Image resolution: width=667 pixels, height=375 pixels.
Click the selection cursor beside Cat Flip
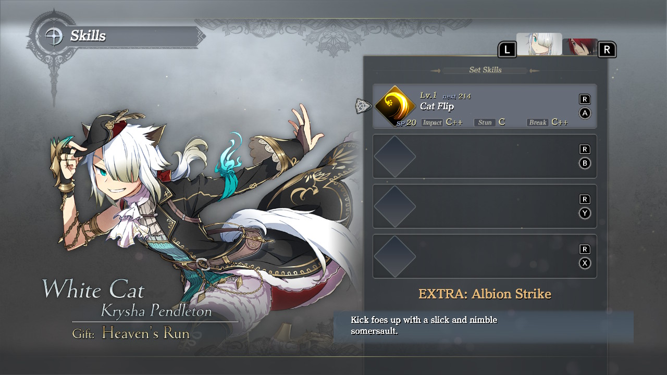pos(363,106)
